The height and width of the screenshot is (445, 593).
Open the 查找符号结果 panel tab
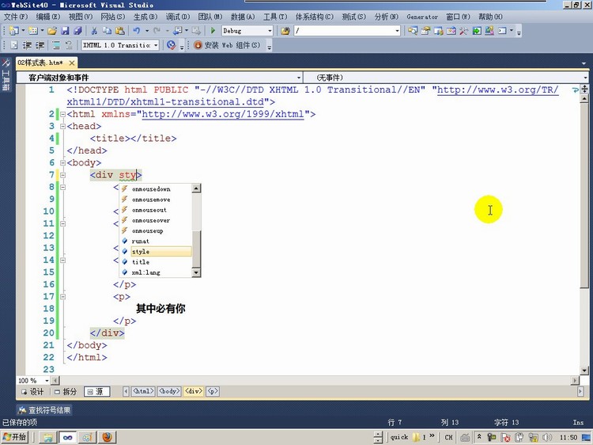tap(44, 410)
